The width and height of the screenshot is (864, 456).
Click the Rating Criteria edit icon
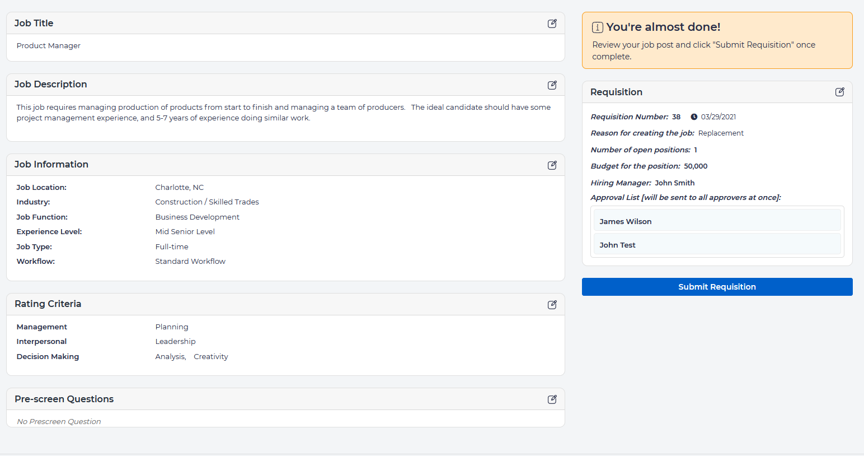pyautogui.click(x=552, y=305)
